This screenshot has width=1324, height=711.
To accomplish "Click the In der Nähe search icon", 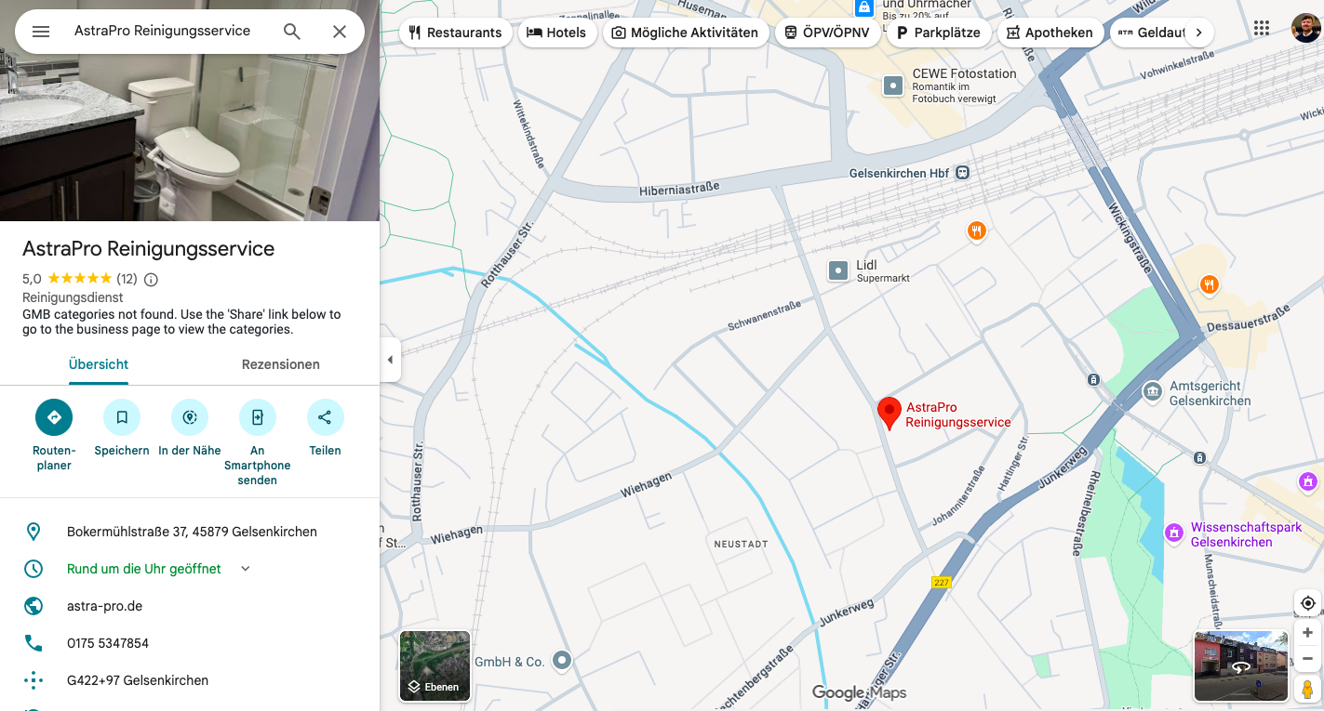I will tap(190, 416).
